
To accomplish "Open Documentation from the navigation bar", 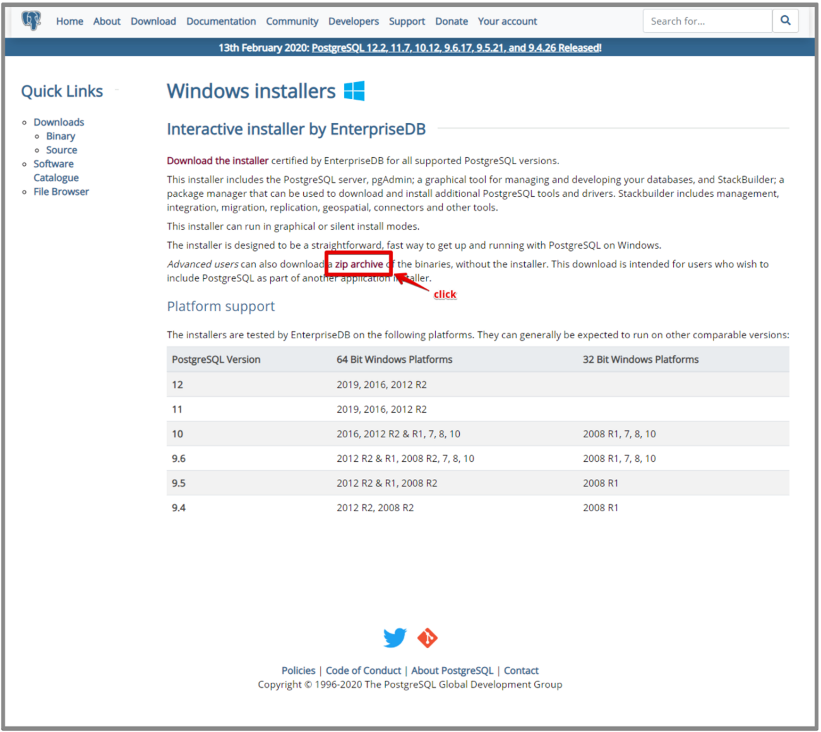I will 221,21.
